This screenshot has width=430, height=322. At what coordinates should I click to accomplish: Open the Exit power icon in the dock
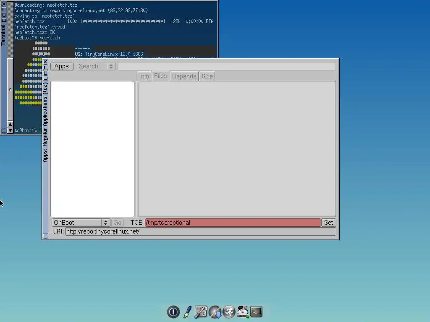[x=173, y=312]
